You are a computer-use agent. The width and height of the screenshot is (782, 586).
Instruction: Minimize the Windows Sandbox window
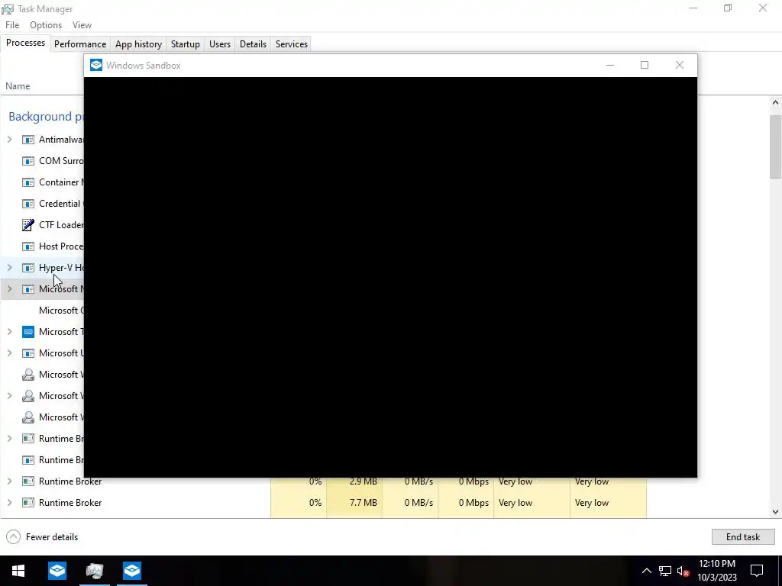click(610, 66)
